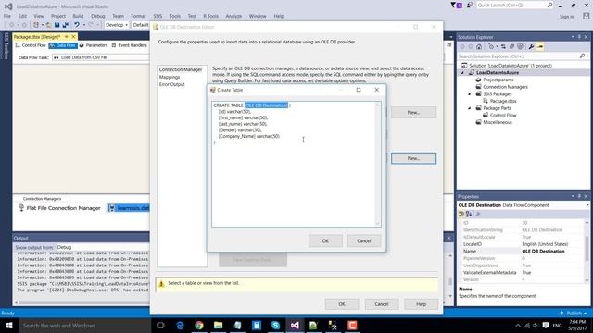Open the Debug menu
This screenshot has width=593, height=333.
point(97,16)
